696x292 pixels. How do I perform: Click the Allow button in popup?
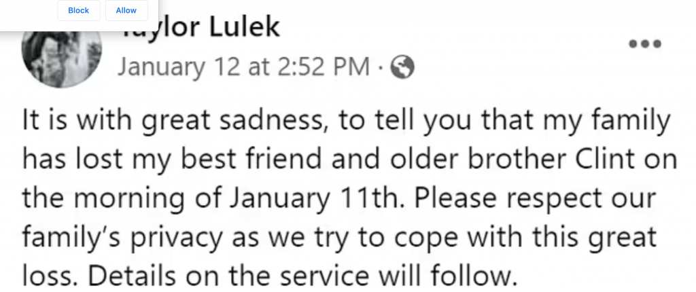(x=126, y=10)
